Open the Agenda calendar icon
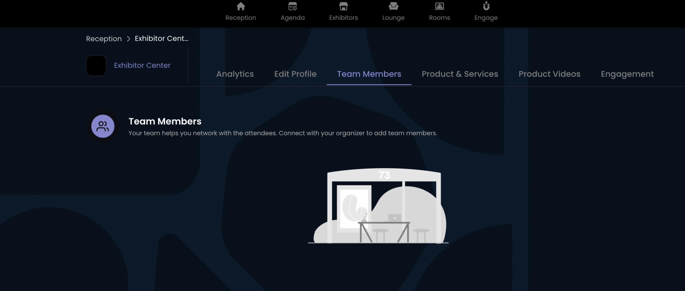This screenshot has width=685, height=291. click(292, 6)
